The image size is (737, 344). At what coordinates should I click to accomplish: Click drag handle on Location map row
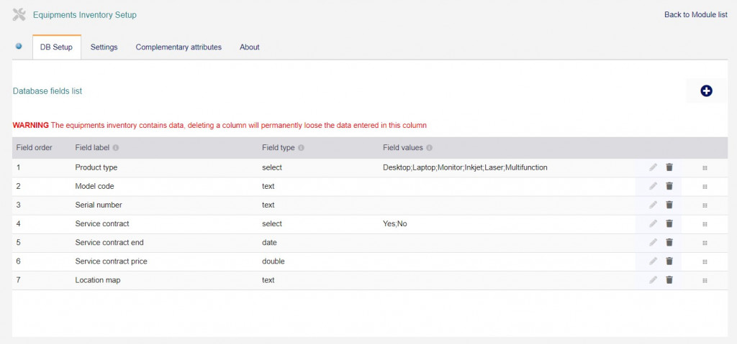tap(705, 281)
